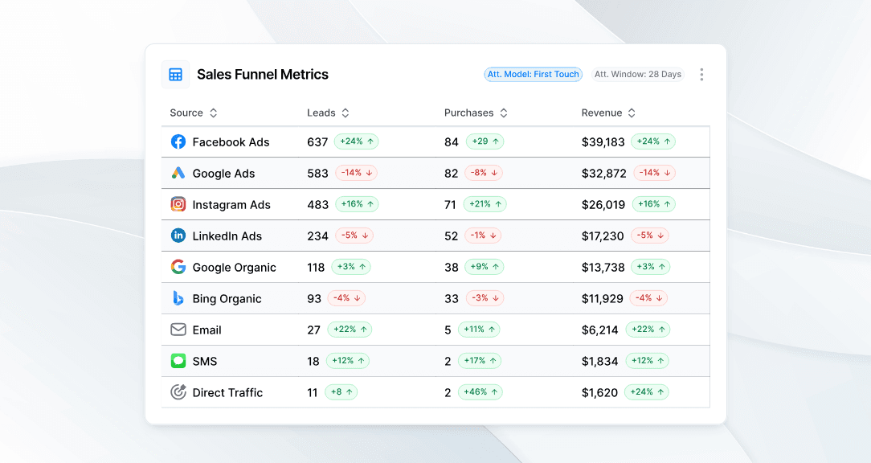Select the LinkedIn Ads row label
The width and height of the screenshot is (871, 463).
(227, 236)
